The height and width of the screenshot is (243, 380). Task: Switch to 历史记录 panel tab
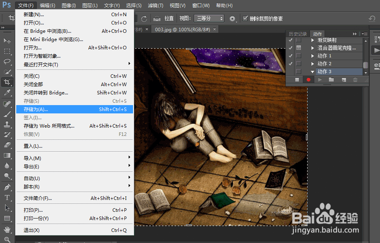point(298,34)
